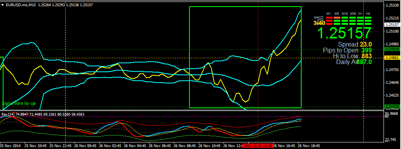Click the 26 Nov 18:45 time axis label
This screenshot has width=401, height=149.
click(309, 146)
